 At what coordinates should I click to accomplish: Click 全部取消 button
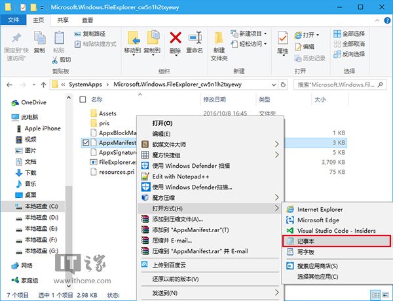pos(349,44)
